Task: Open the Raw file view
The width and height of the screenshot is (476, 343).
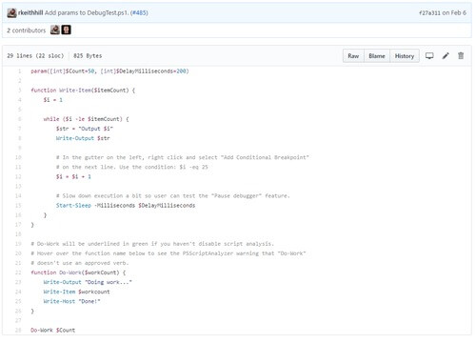Action: point(353,56)
